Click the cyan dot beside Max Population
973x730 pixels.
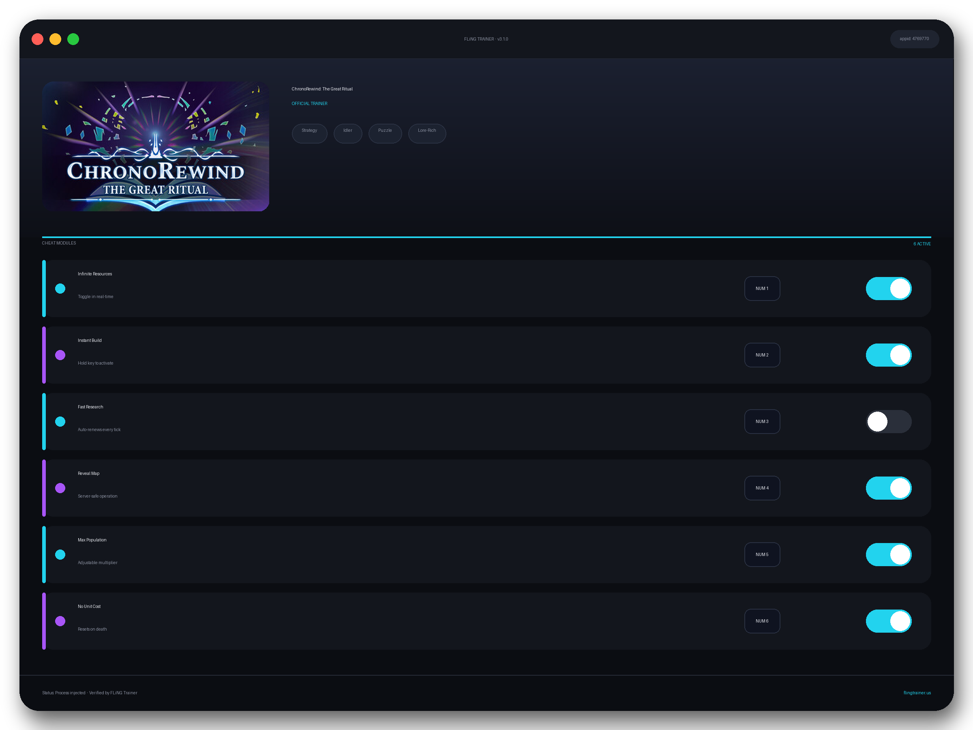coord(60,554)
